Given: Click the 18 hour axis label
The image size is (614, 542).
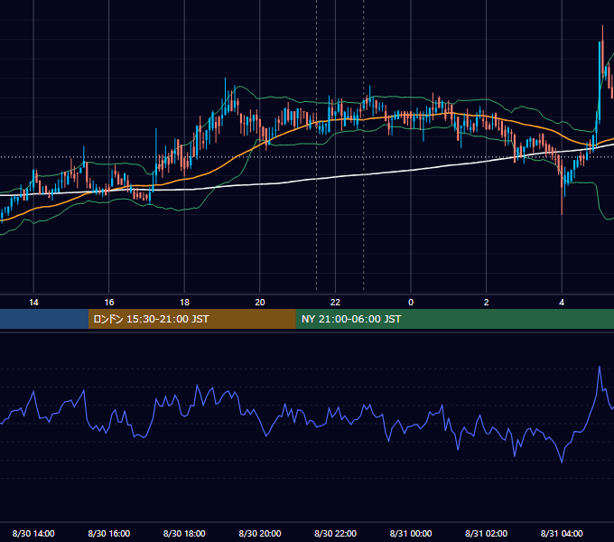Looking at the screenshot, I should pos(184,303).
